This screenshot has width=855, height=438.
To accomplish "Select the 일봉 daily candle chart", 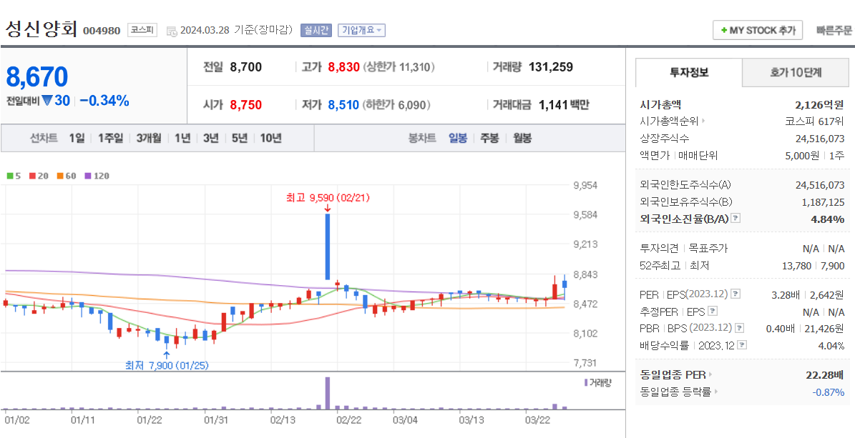I will 457,139.
